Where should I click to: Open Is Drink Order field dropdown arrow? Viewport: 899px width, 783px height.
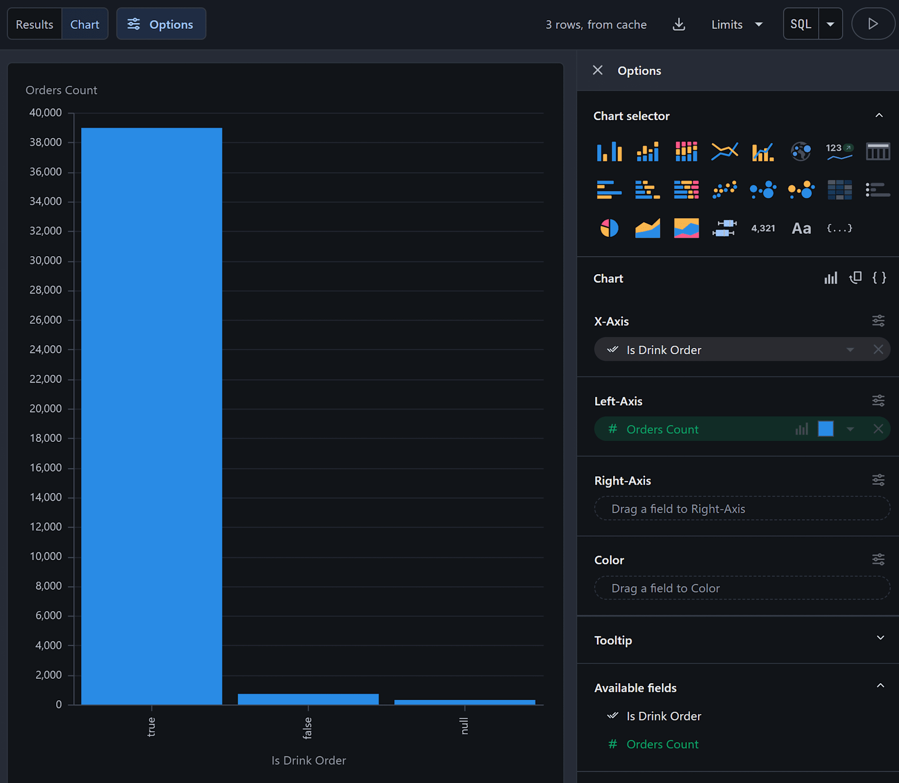tap(850, 350)
